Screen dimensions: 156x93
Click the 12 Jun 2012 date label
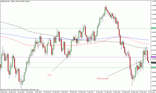pos(143,92)
